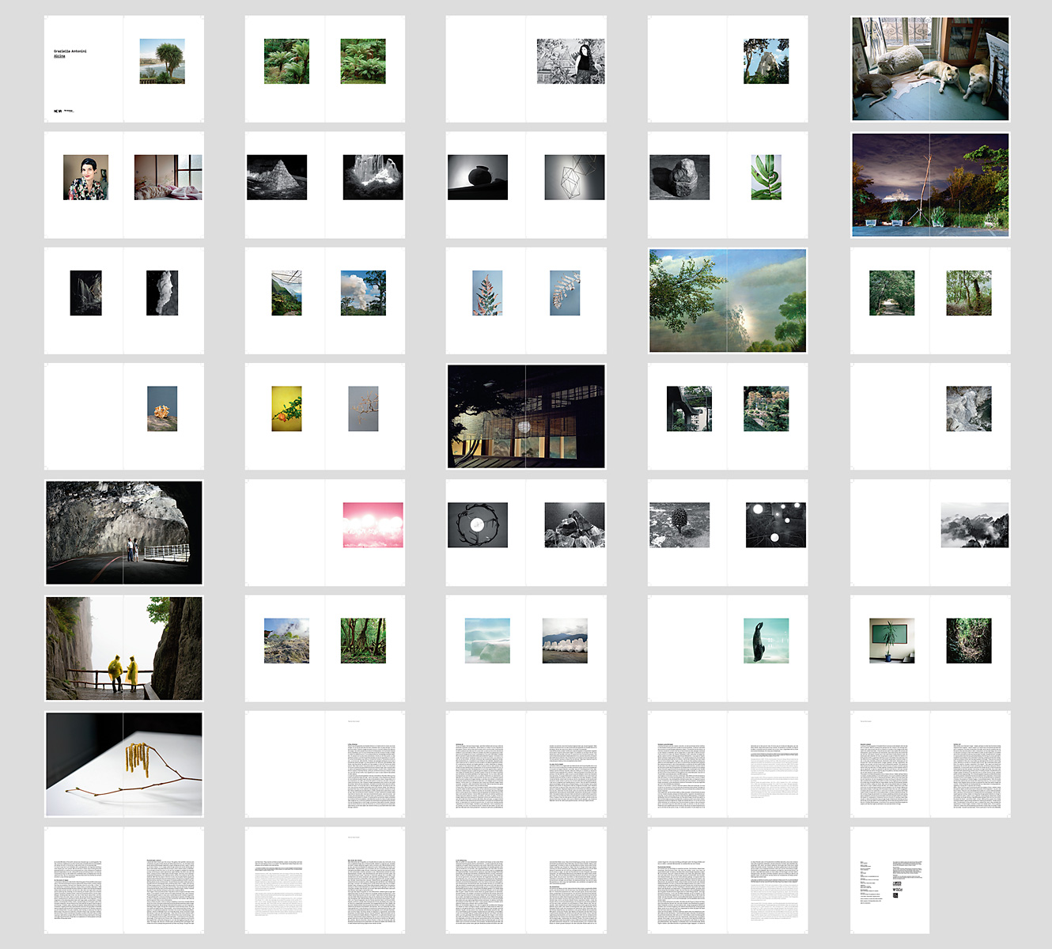Open the painted sky full-page spread
This screenshot has width=1052, height=949.
[728, 301]
